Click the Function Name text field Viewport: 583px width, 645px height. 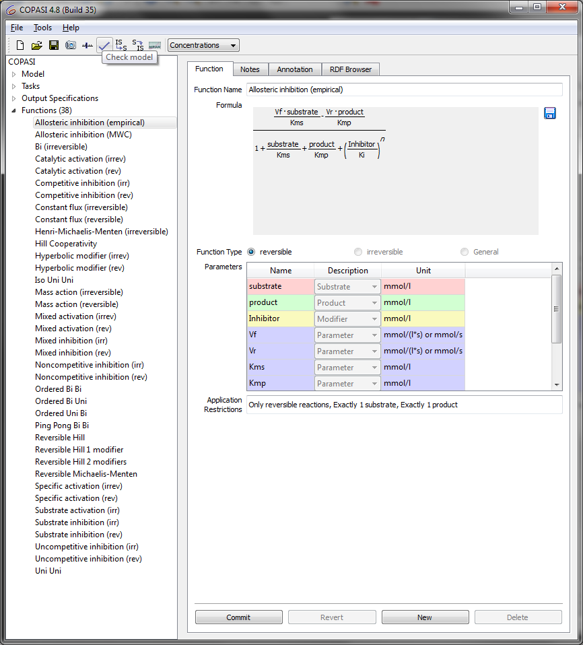pos(404,90)
